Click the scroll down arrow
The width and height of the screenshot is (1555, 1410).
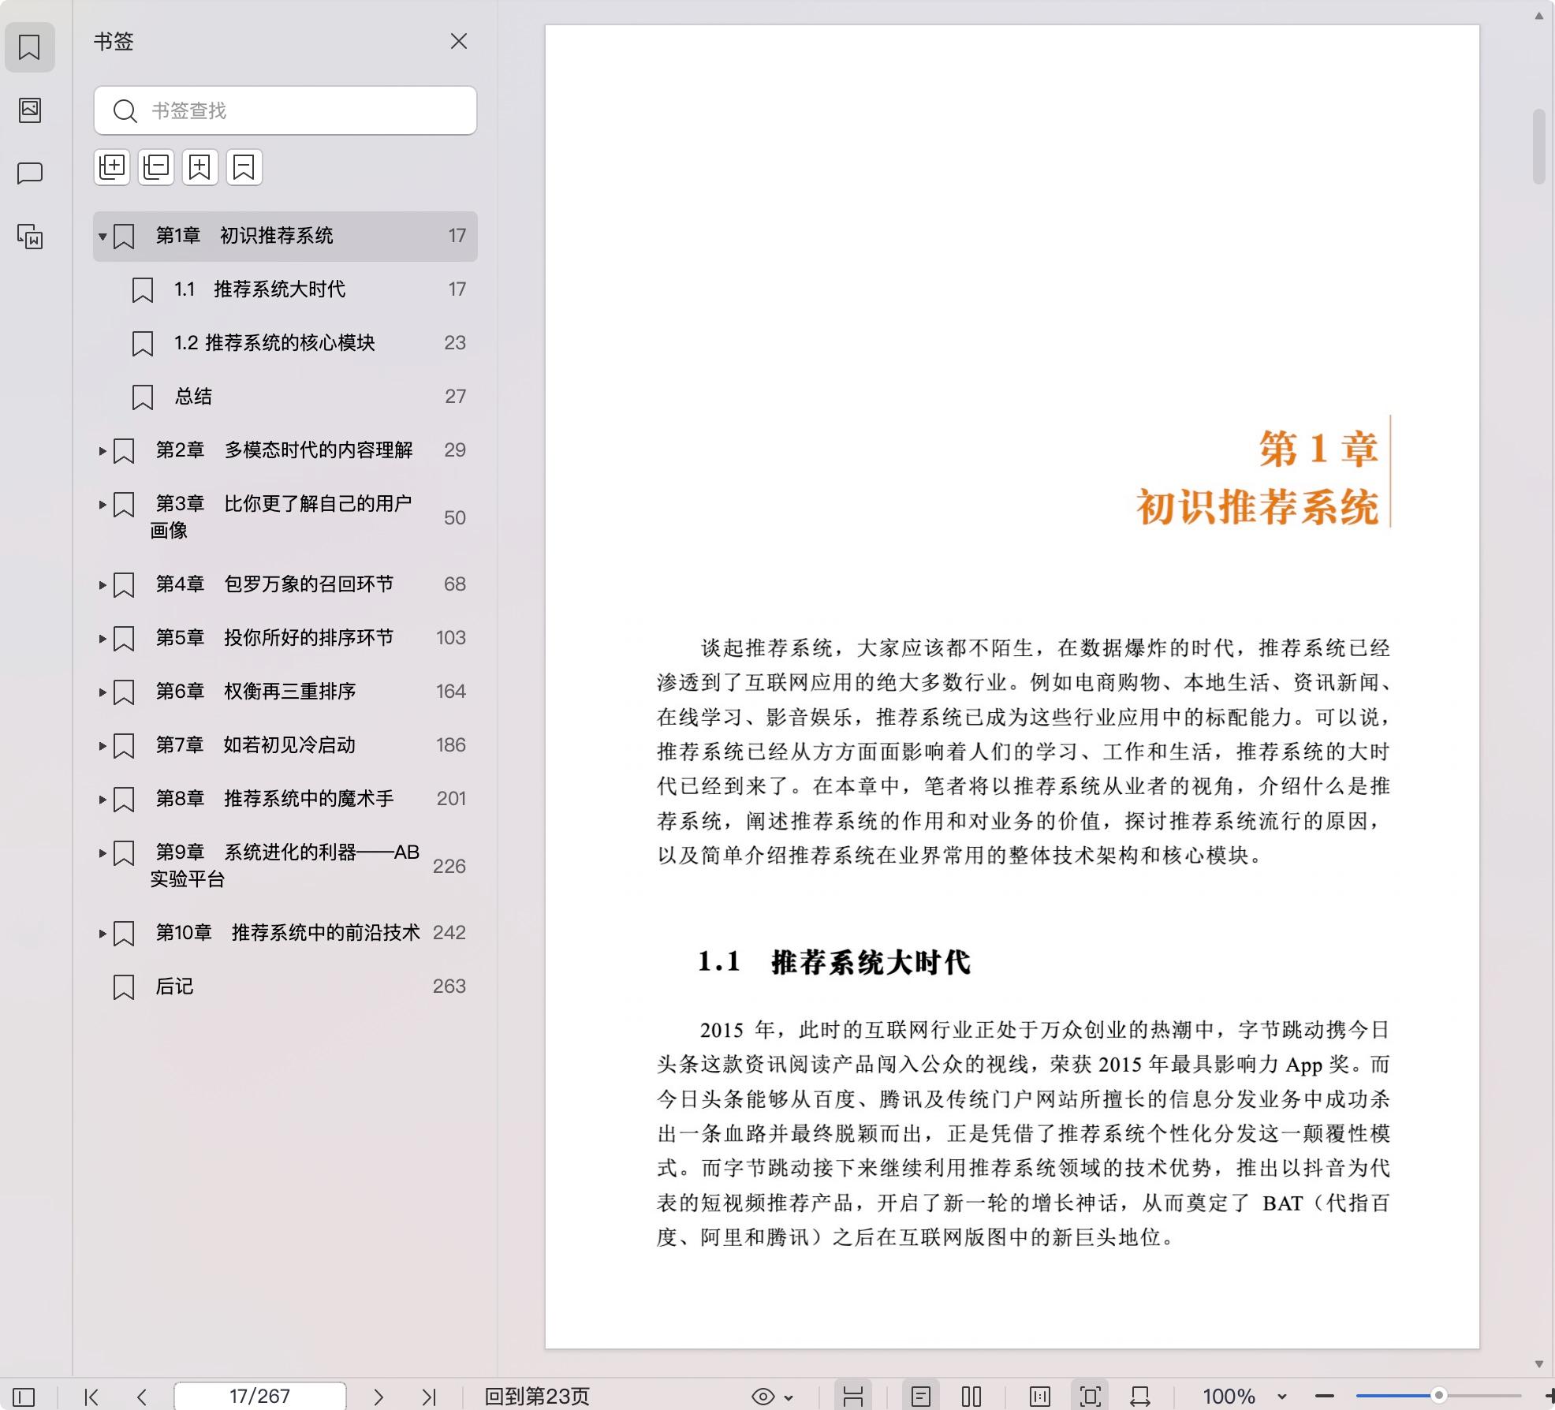coord(1538,1363)
